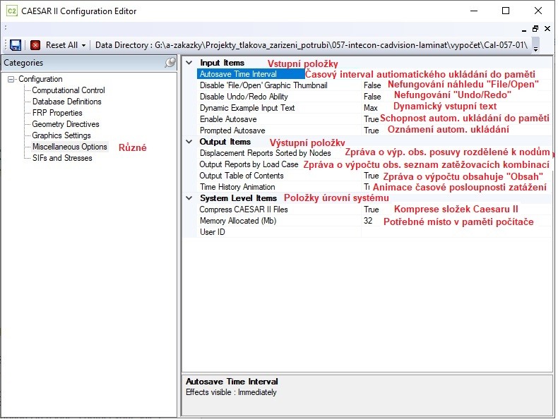Select Computational Control category
Image resolution: width=558 pixels, height=419 pixels.
(69, 90)
